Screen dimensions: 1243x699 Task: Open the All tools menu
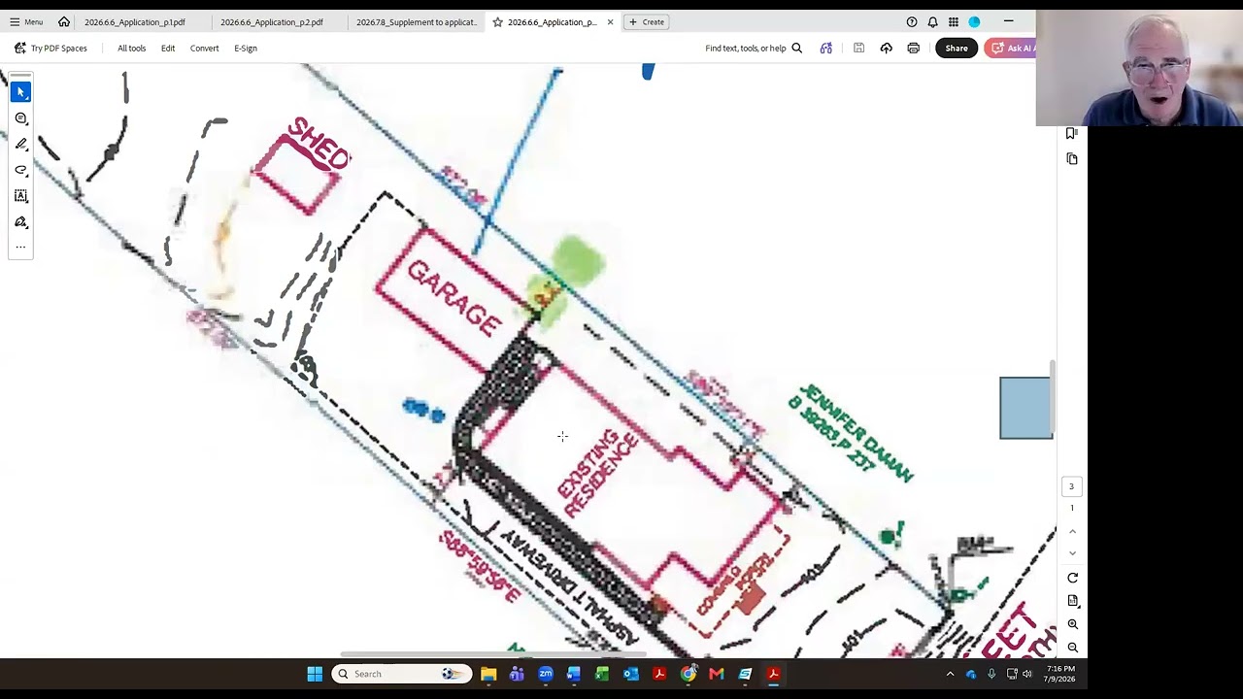tap(131, 49)
